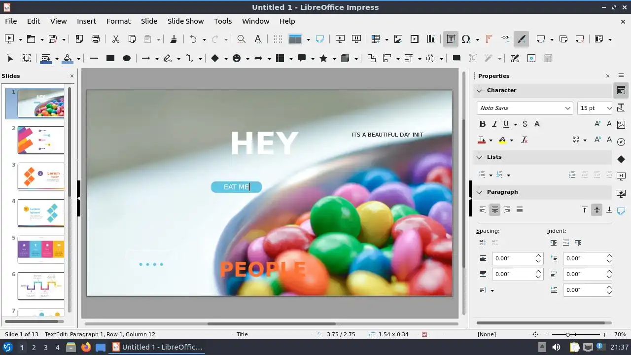The image size is (631, 355).
Task: Click Untitled 1 LibreOffice taskbar button
Action: coord(158,347)
